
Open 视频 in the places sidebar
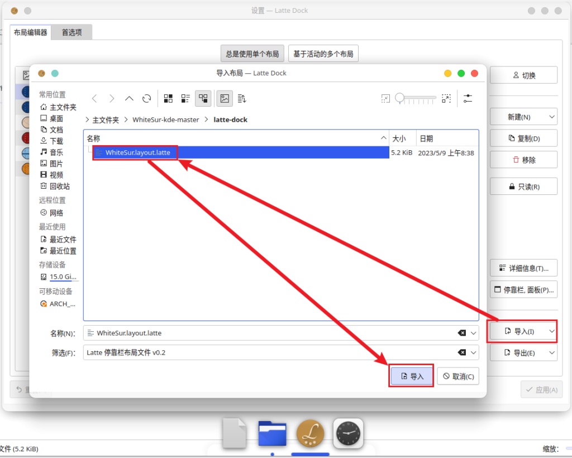52,175
